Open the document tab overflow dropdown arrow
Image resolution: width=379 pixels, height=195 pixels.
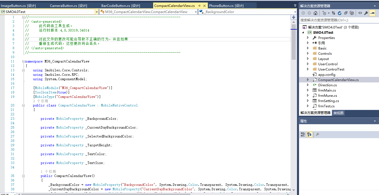pyautogui.click(x=295, y=6)
